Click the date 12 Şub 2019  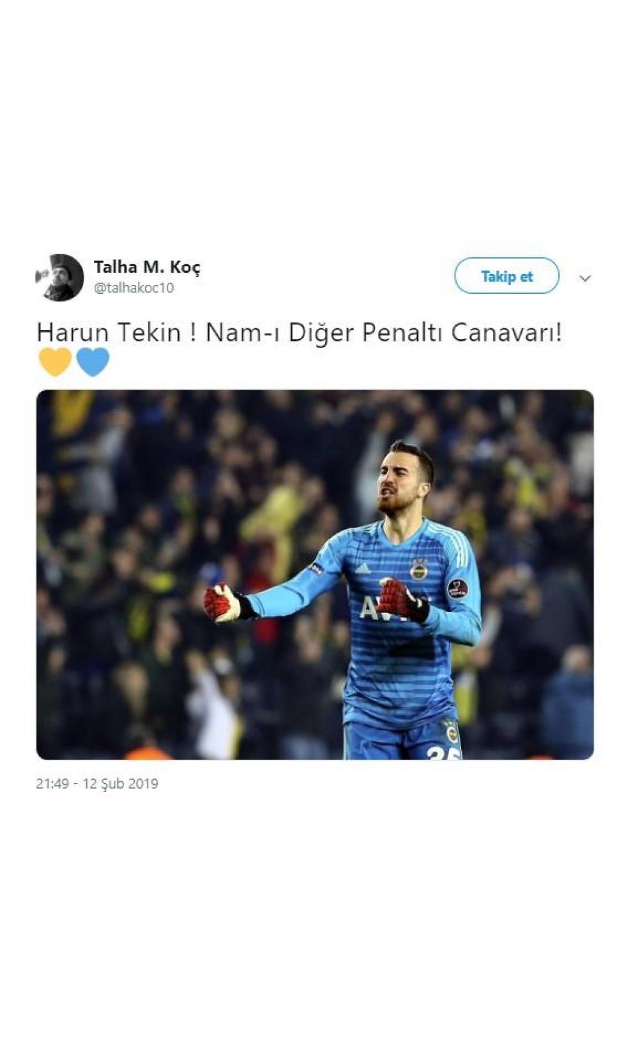pos(121,784)
